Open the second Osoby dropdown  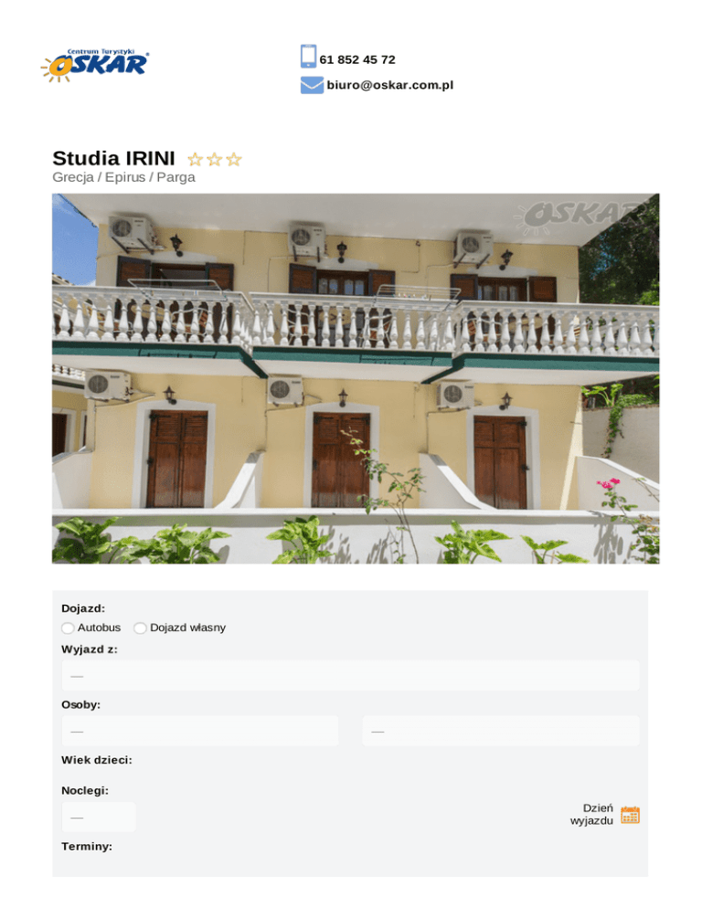(501, 731)
